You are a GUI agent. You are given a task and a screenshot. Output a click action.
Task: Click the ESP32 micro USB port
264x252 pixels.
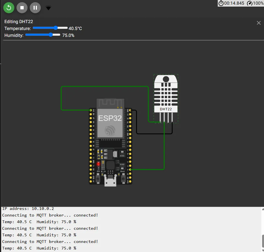click(110, 180)
